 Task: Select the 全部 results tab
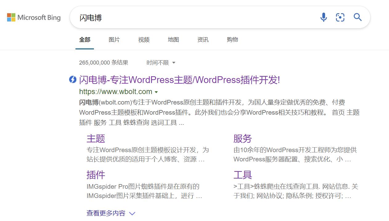coord(85,40)
